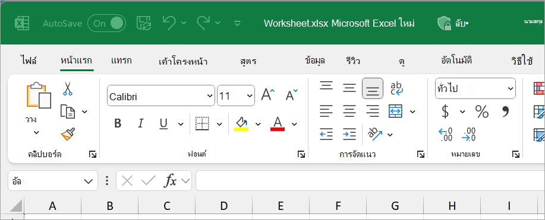Screen dimensions: 545x220
Task: Click the text Orientation icon
Action: [375, 134]
